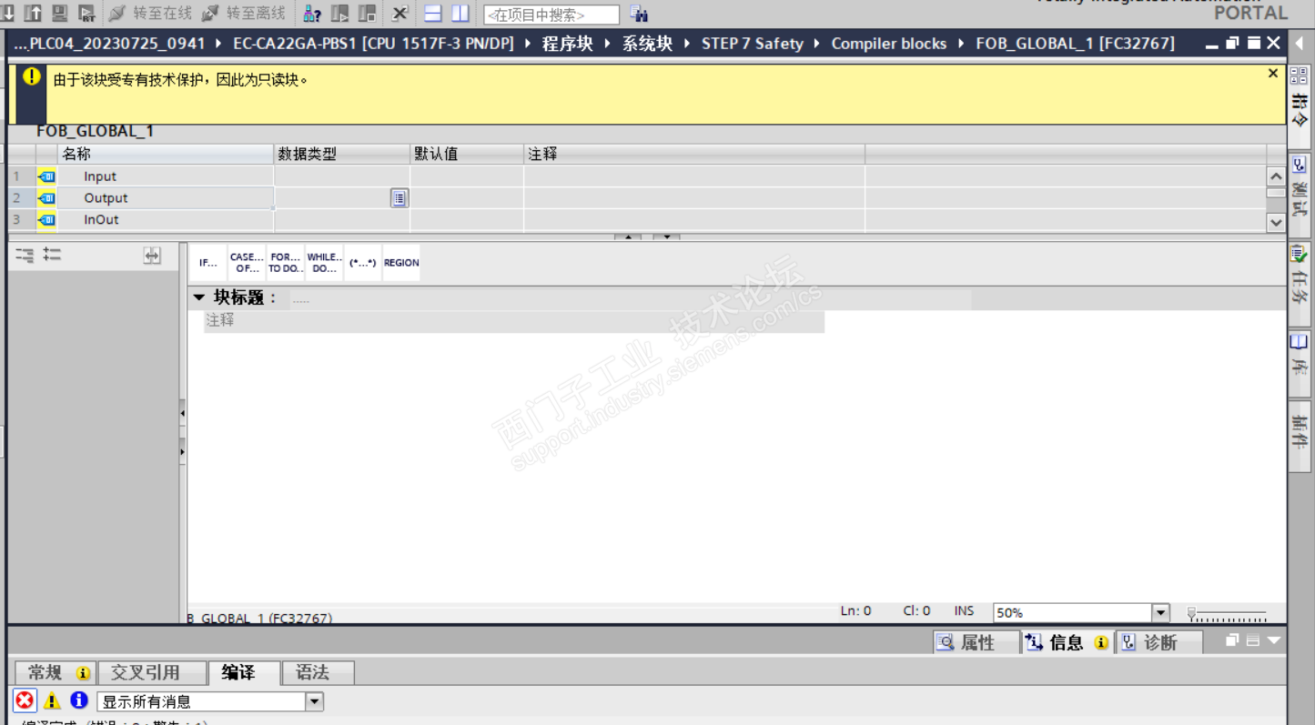Image resolution: width=1315 pixels, height=725 pixels.
Task: Click the start runtime (RT) icon
Action: 87,13
